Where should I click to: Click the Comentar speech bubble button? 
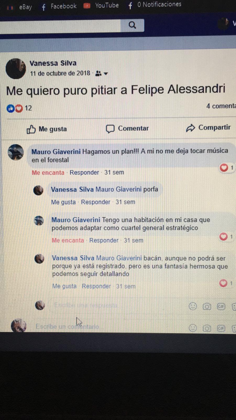coord(127,128)
